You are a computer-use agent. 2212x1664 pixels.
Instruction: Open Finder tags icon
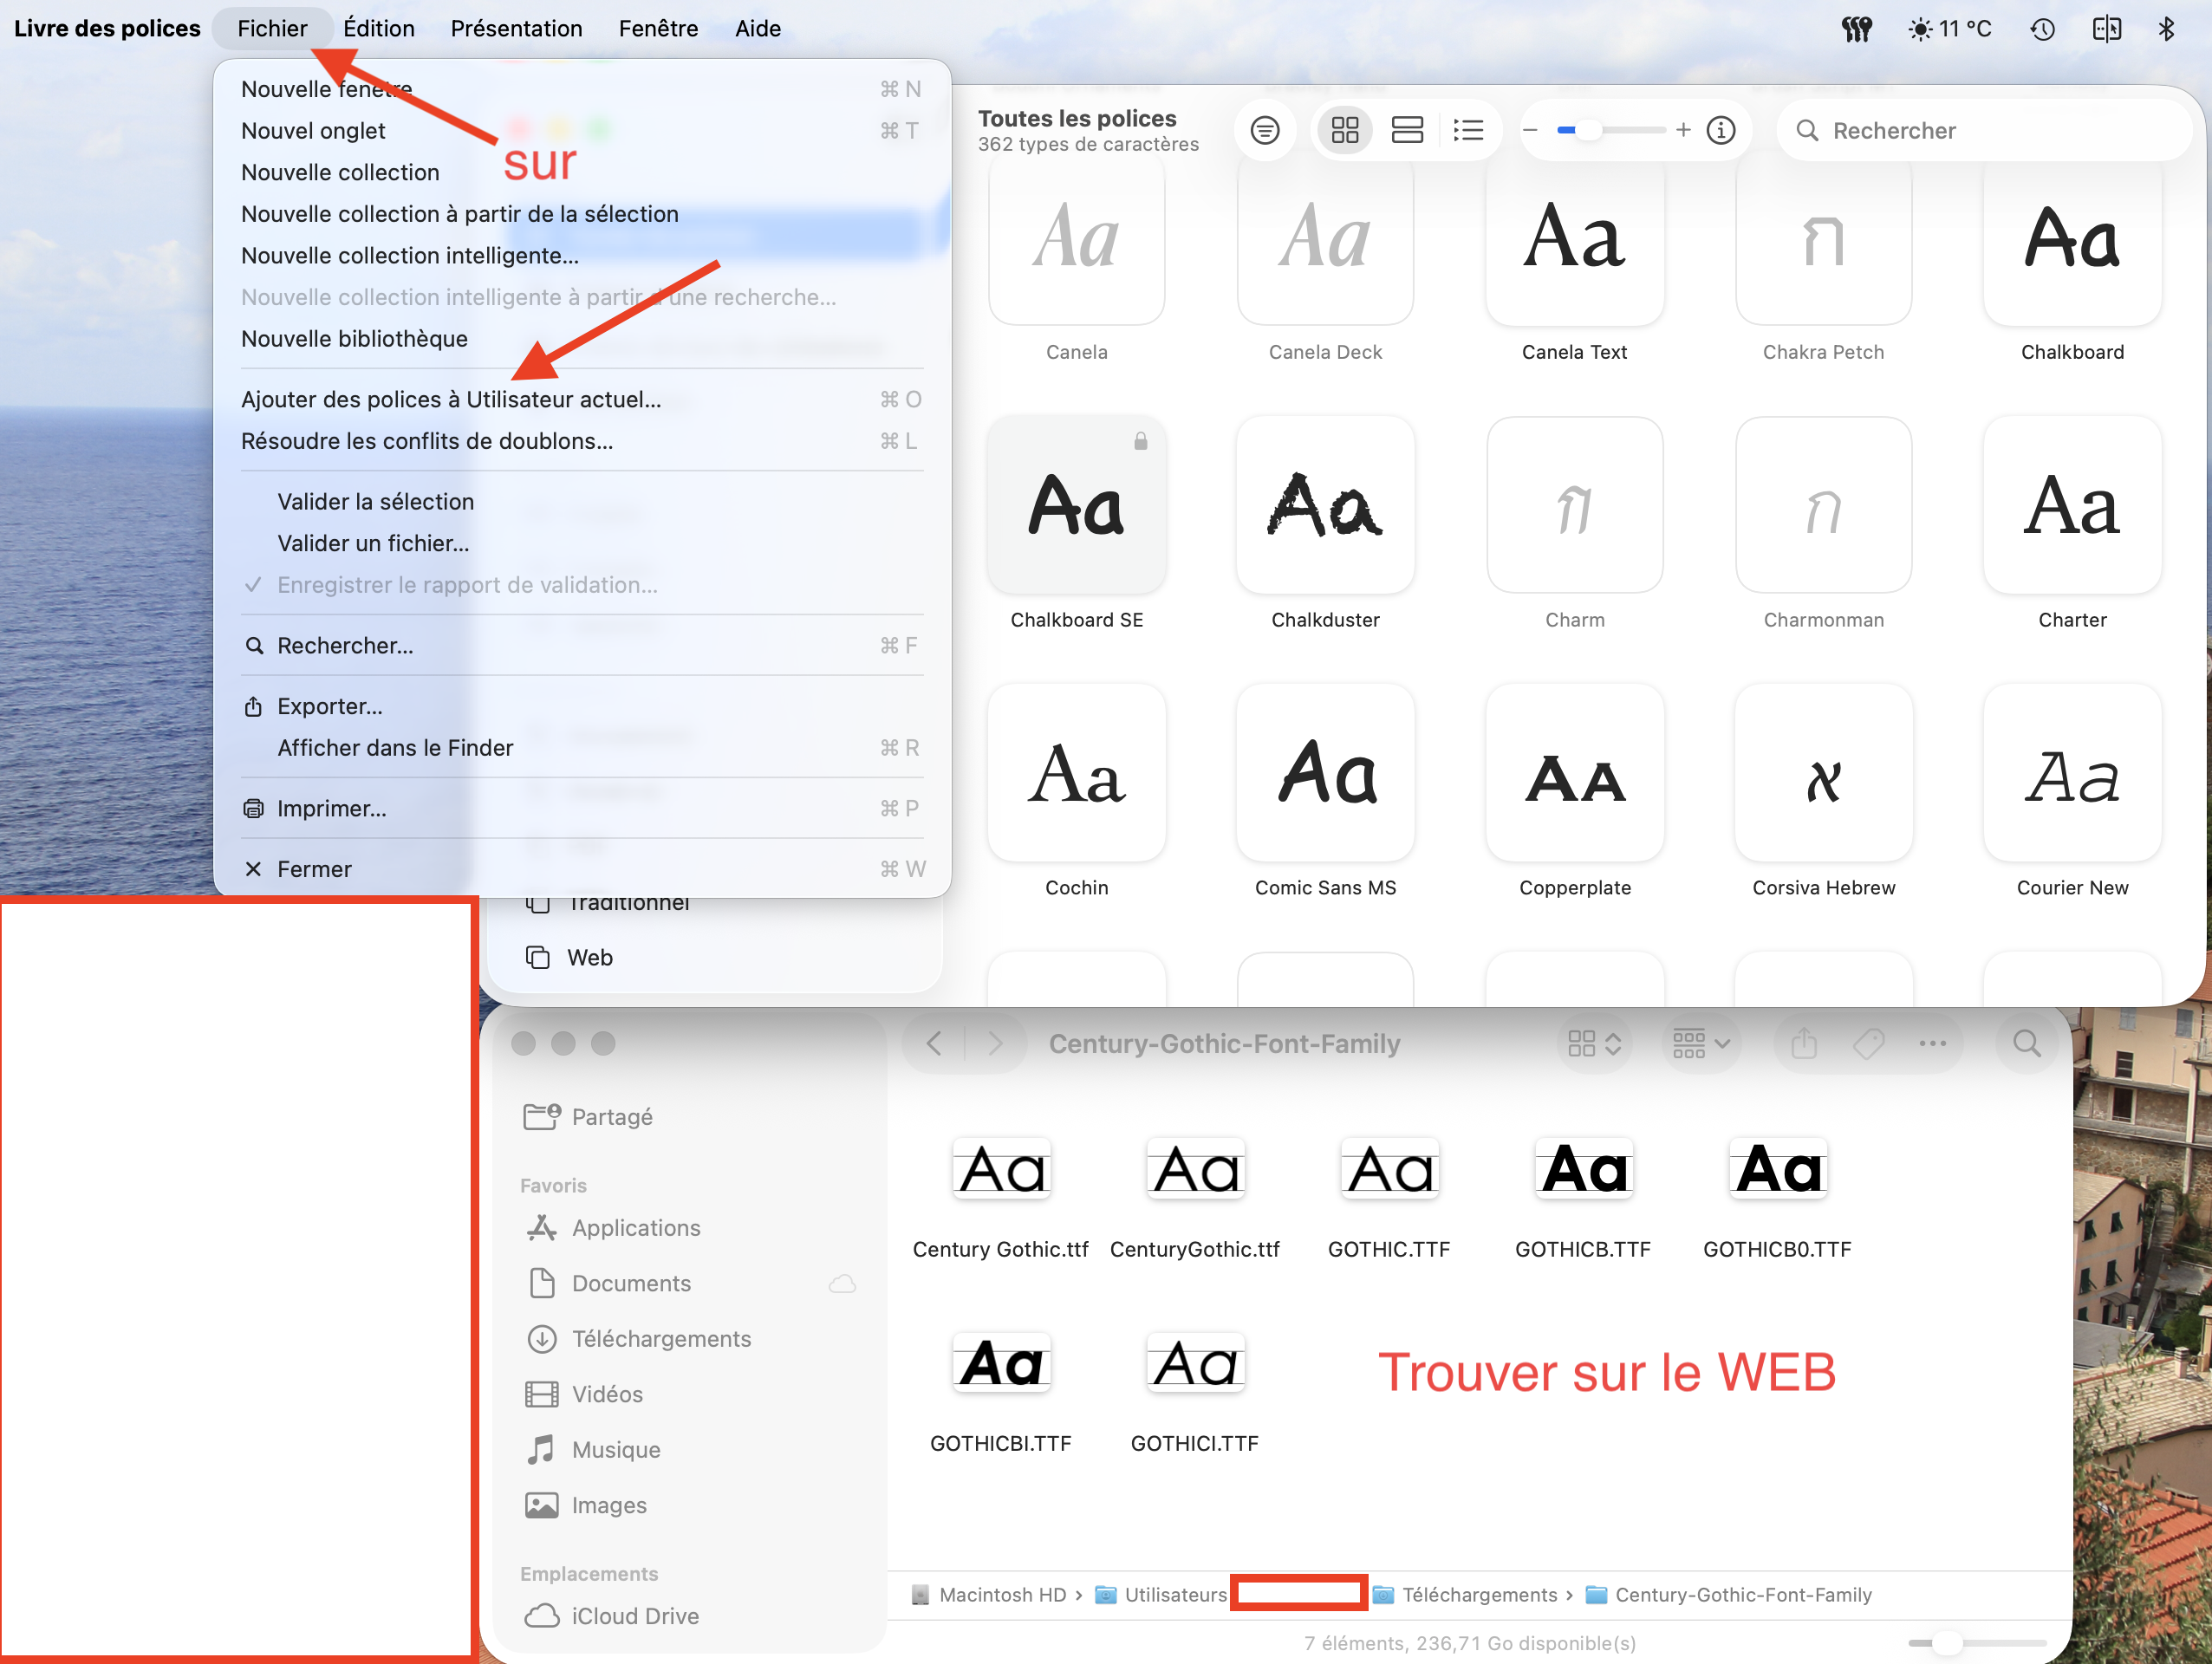1868,1043
